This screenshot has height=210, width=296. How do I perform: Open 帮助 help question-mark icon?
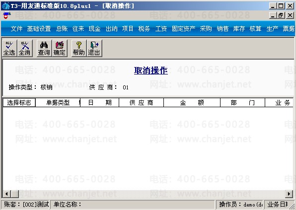click(79, 48)
